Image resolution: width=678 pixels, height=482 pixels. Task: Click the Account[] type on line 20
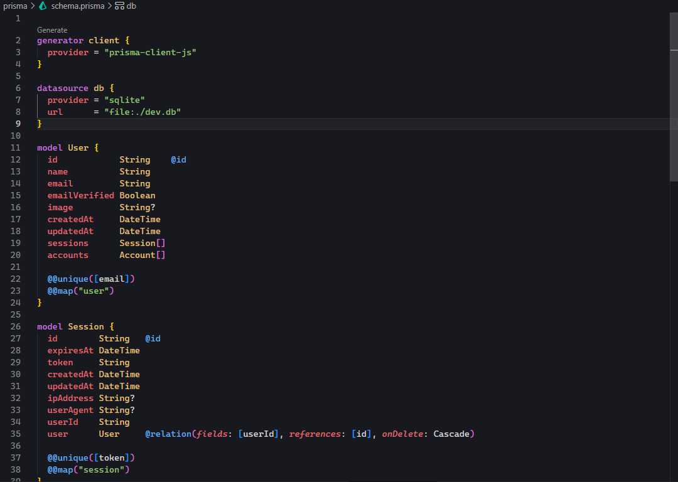[143, 255]
